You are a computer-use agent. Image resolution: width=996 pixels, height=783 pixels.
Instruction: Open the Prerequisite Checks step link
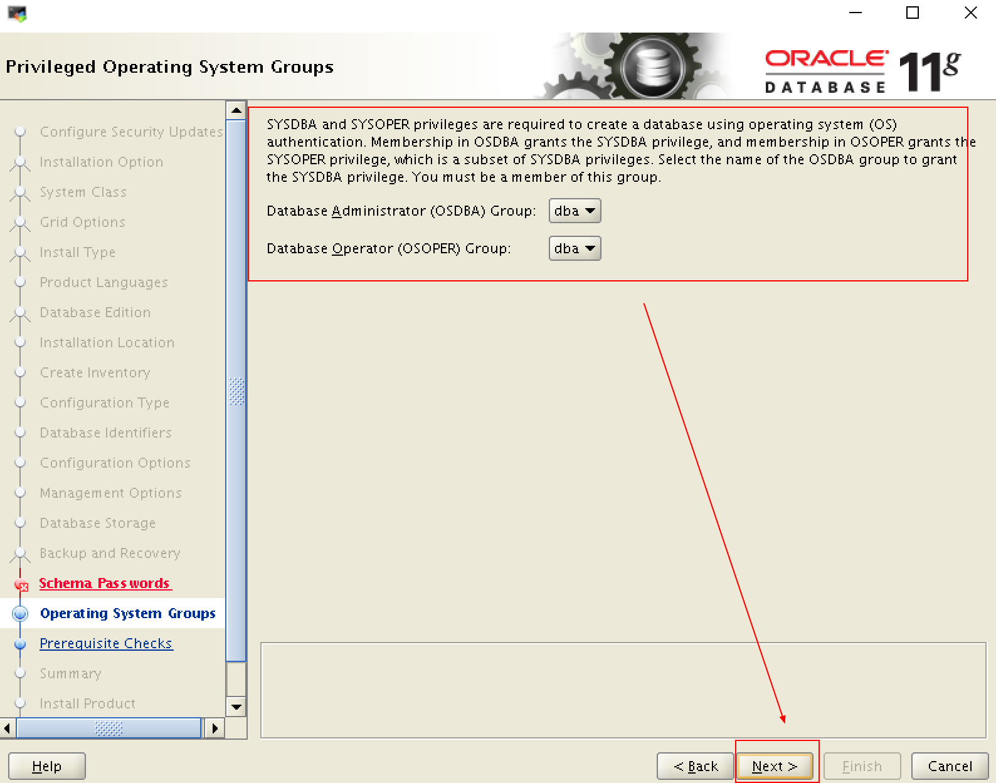[x=106, y=644]
